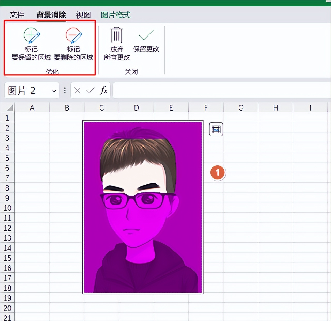Select row 19 header
This screenshot has height=321, width=331.
point(7,298)
